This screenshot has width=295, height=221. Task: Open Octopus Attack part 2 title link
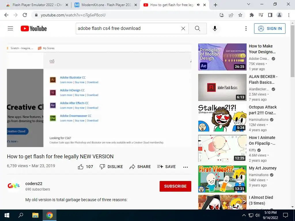[x=263, y=110]
